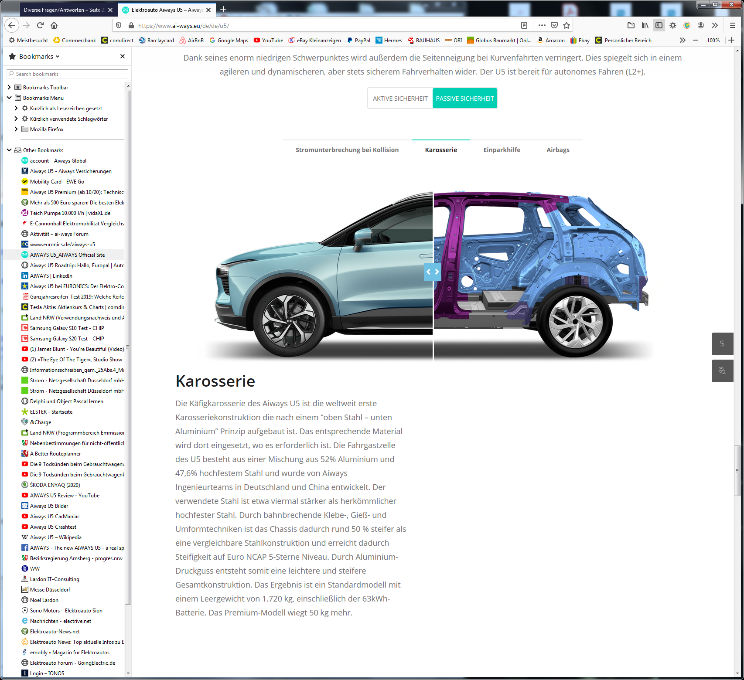Open Stromunterbrechung bei Kollision tab
This screenshot has height=680, width=744.
(x=347, y=150)
